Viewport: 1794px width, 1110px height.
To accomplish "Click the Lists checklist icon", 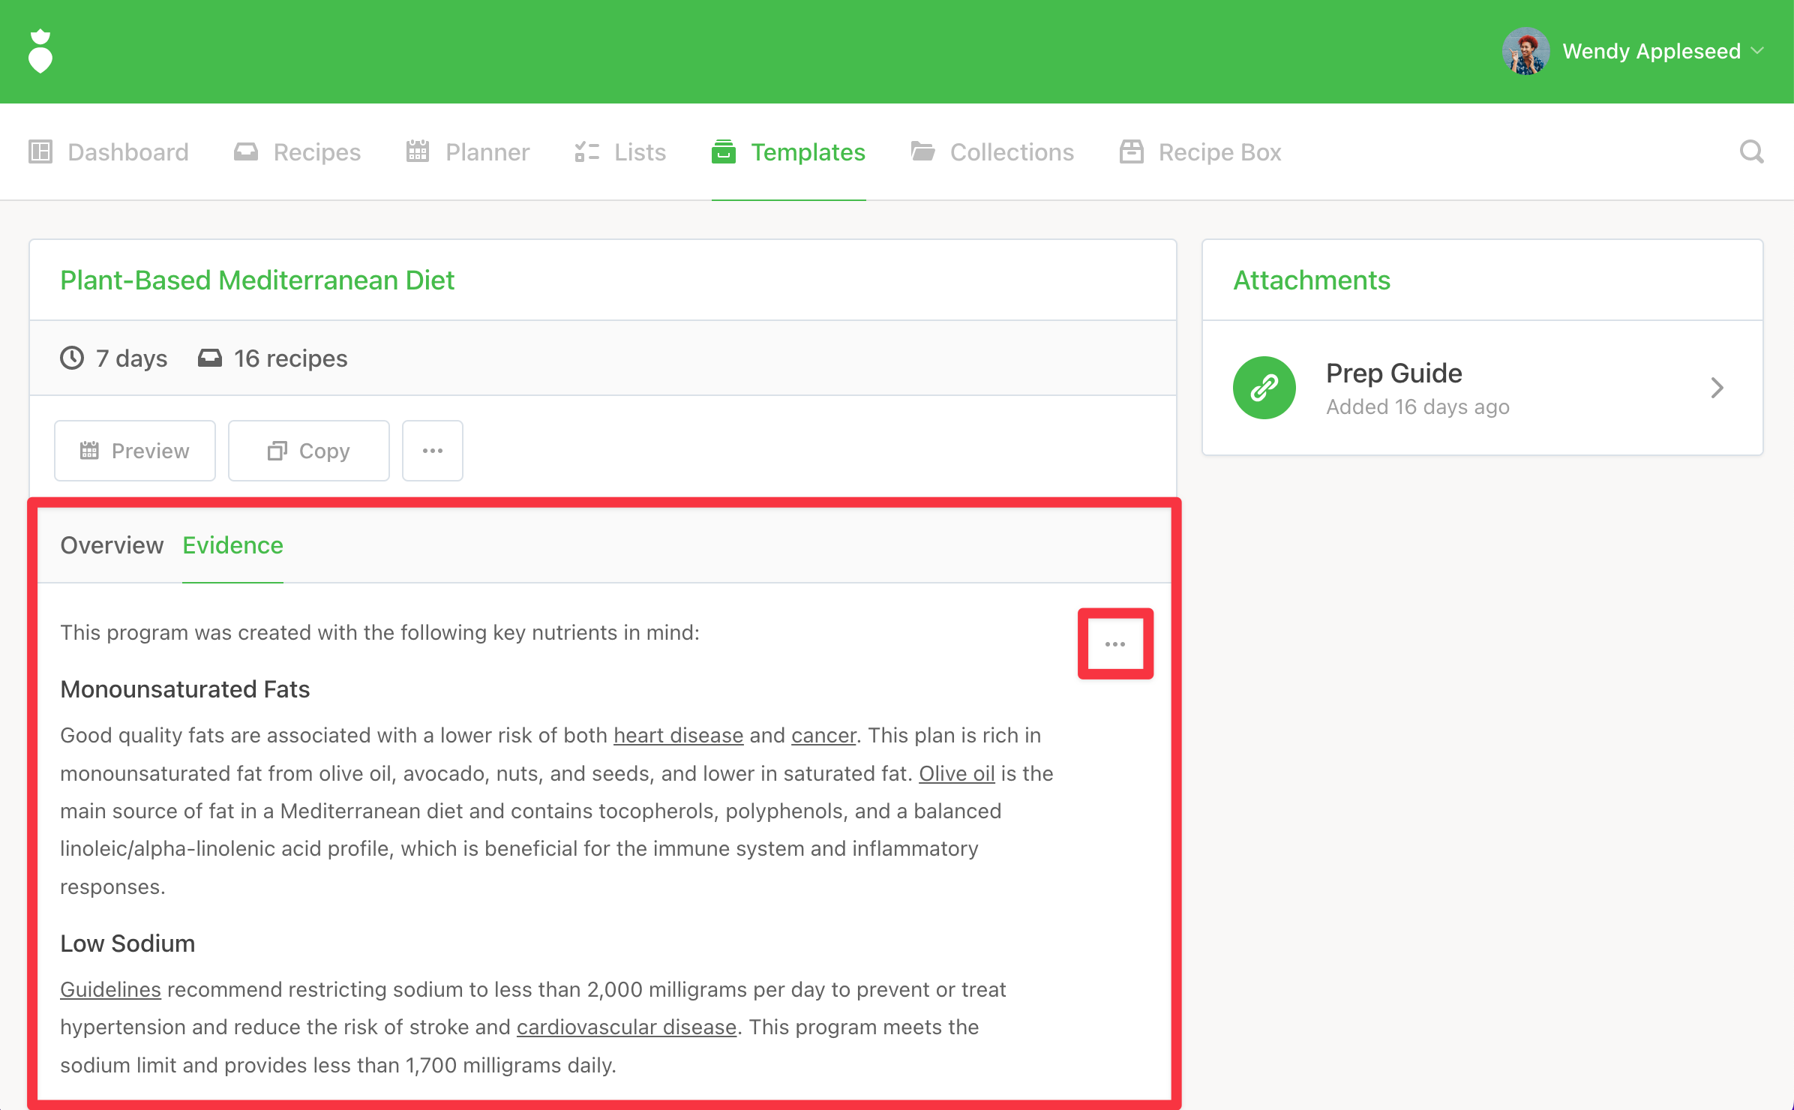I will (x=586, y=152).
